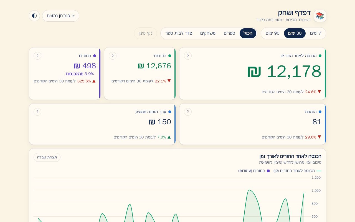Open help icon on הכנסות card
Screen dimensions: 355x222
click(113, 56)
